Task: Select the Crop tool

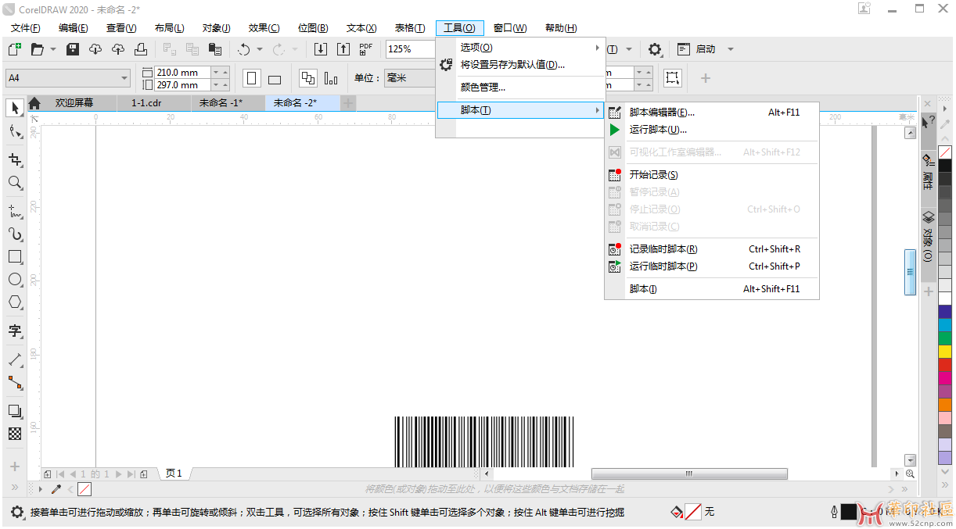Action: click(x=14, y=160)
